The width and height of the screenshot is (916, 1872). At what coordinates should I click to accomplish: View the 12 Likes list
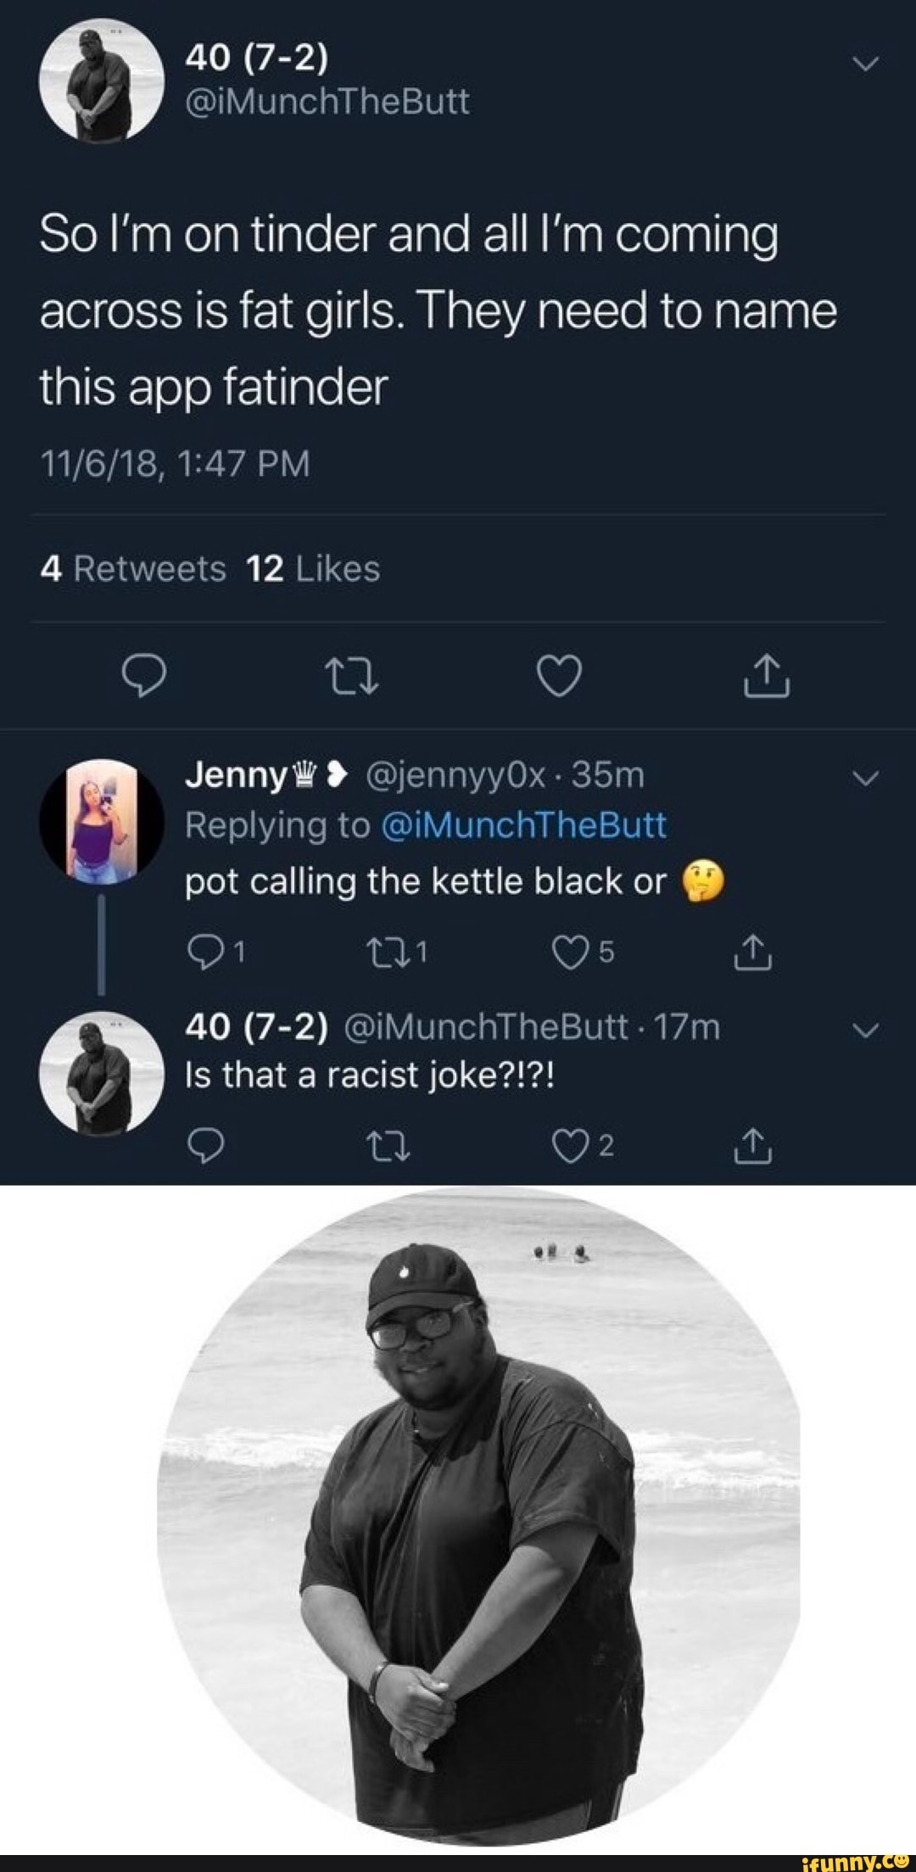point(313,568)
